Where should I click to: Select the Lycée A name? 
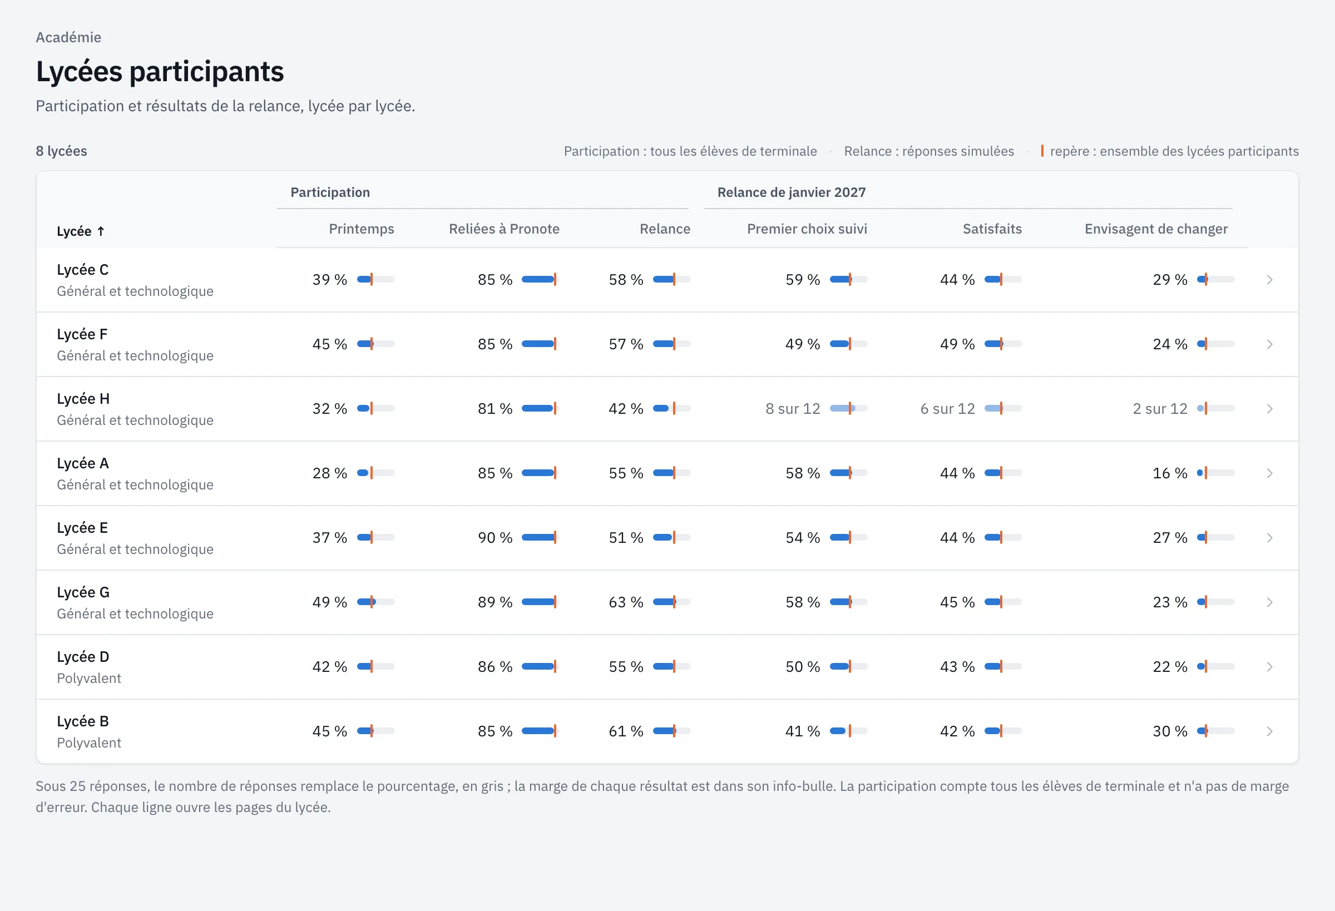(83, 463)
